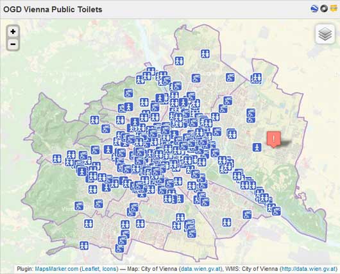The height and width of the screenshot is (274, 340).
Task: Select the isolated accessible WC marker in southeast
Action: [x=247, y=214]
